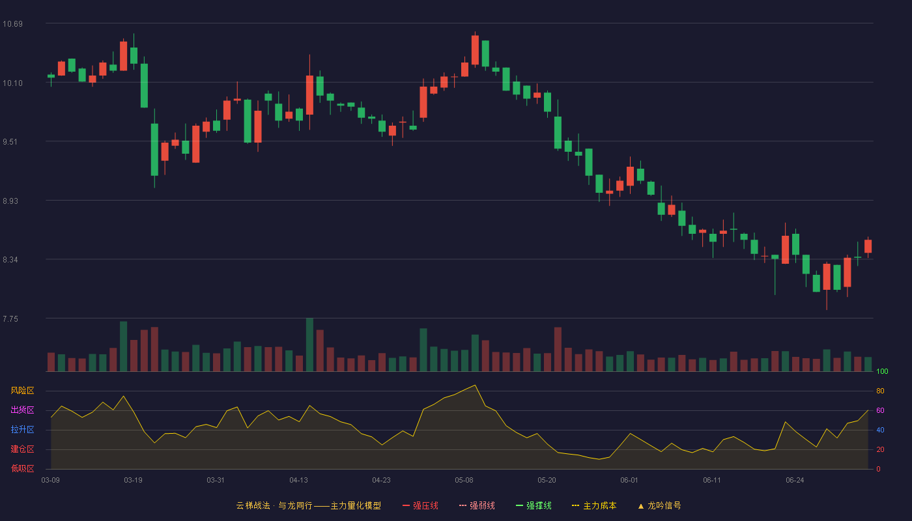Click the 03-19 date axis label
Screen dimensions: 912x521
click(x=133, y=480)
